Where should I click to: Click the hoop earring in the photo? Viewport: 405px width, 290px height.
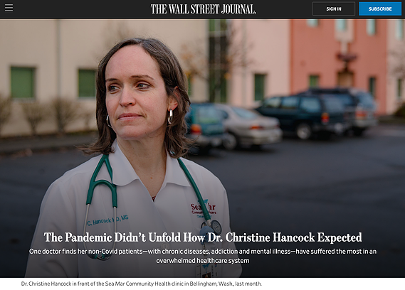170,117
